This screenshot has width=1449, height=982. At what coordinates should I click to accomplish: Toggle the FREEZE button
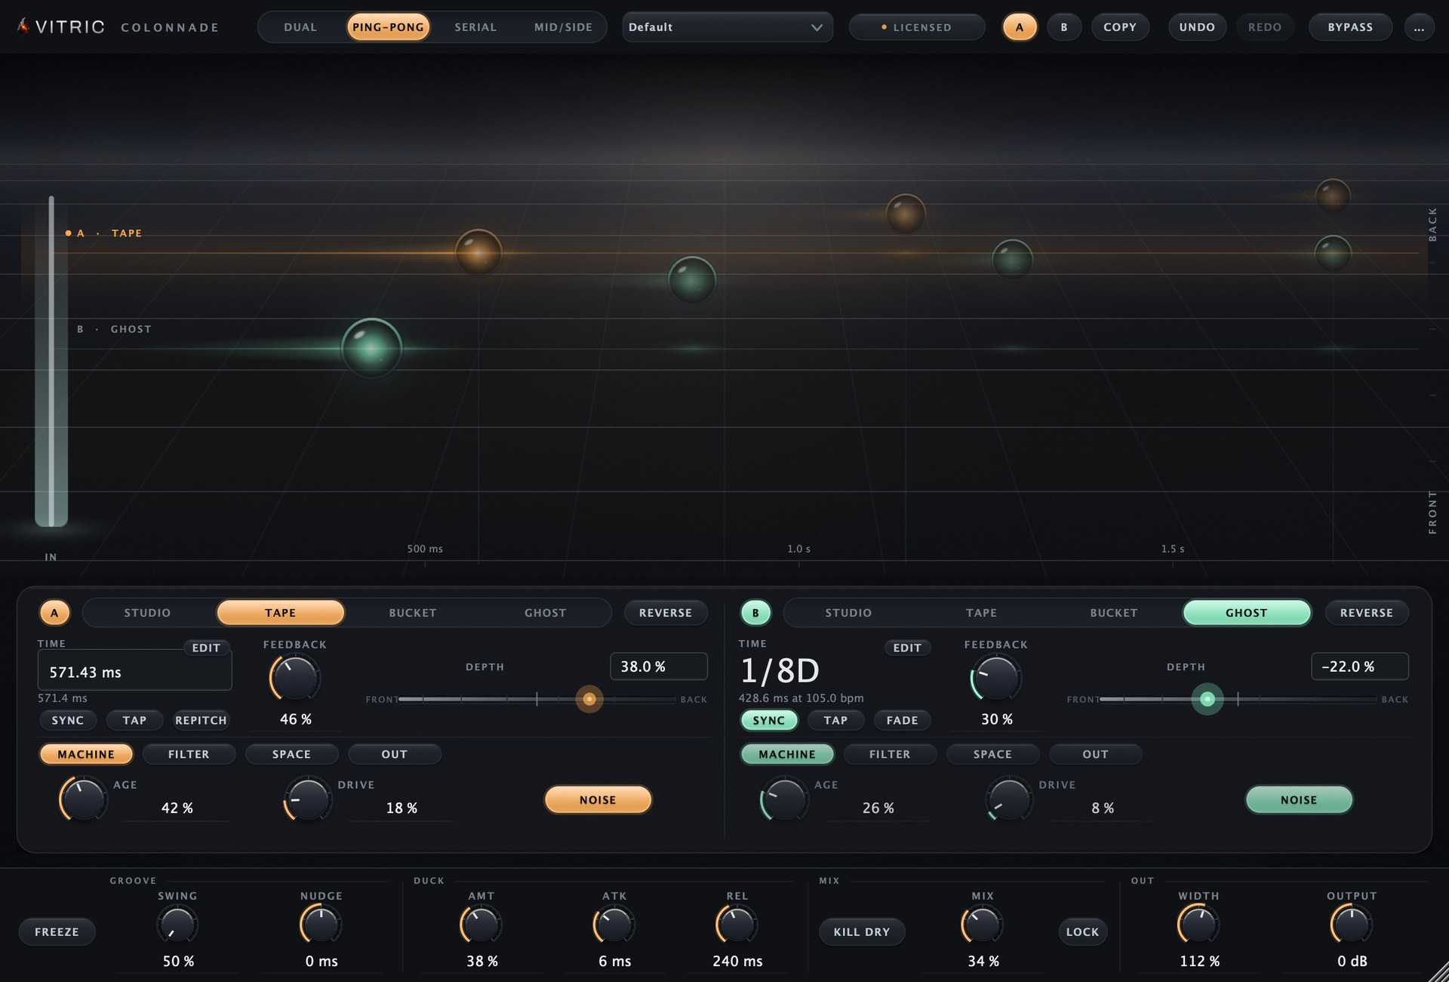pyautogui.click(x=57, y=931)
